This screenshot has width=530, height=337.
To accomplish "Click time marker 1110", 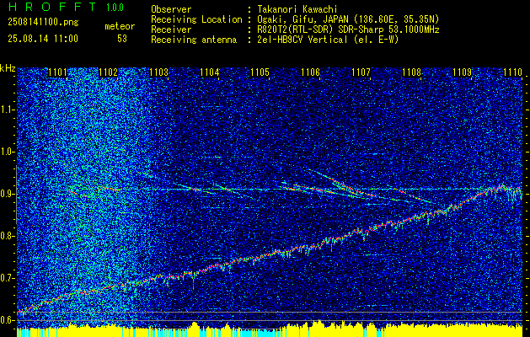I will coord(513,72).
